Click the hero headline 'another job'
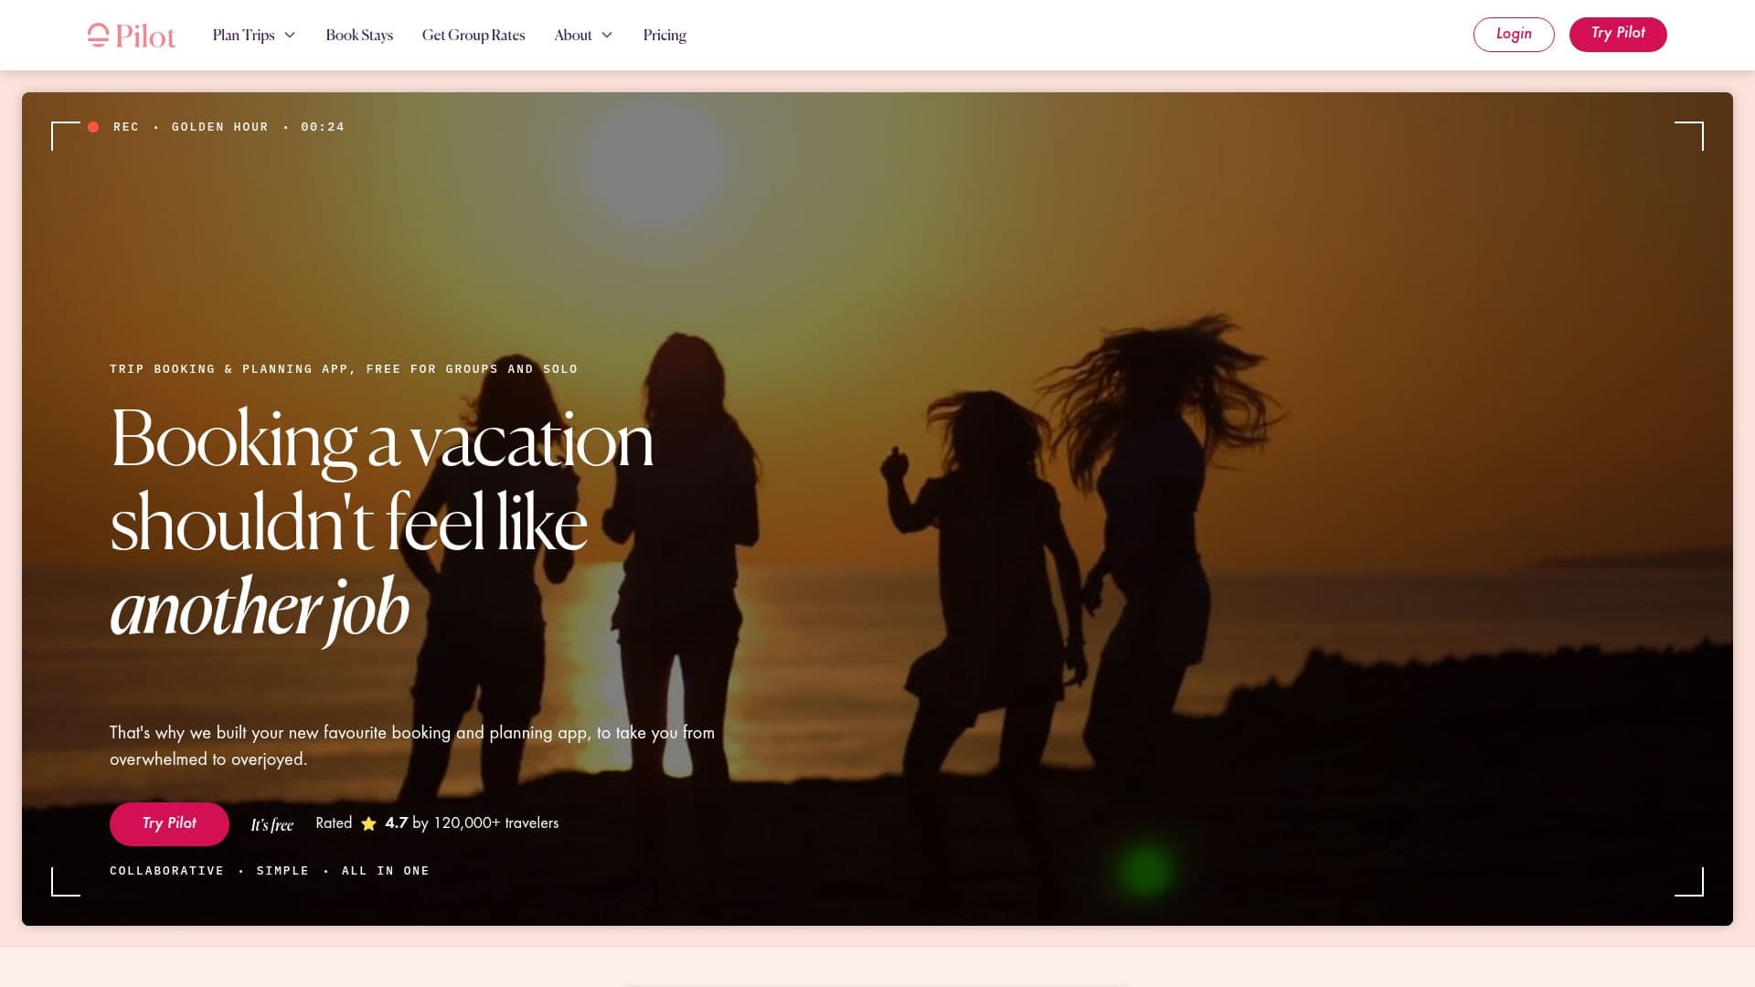1755x987 pixels. [260, 609]
